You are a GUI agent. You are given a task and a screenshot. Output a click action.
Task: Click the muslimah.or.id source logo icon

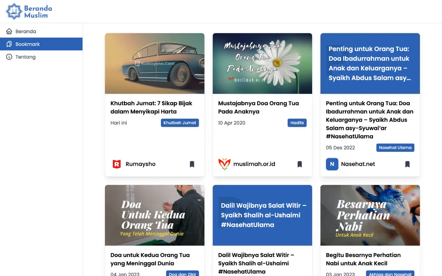224,164
